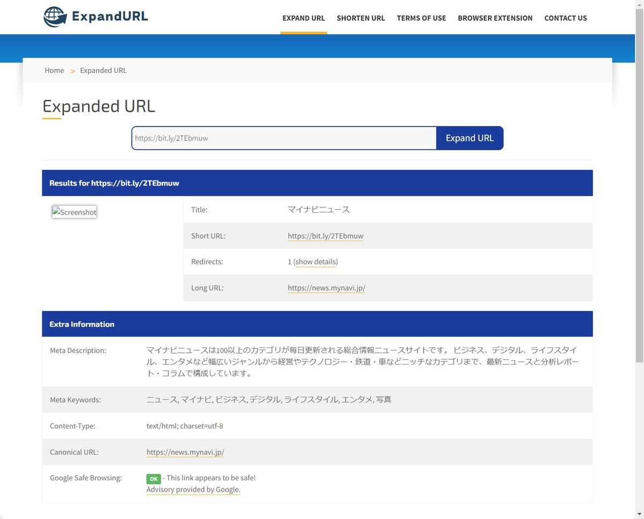Click the title text マイナビニュース
This screenshot has width=644, height=519.
(x=319, y=210)
